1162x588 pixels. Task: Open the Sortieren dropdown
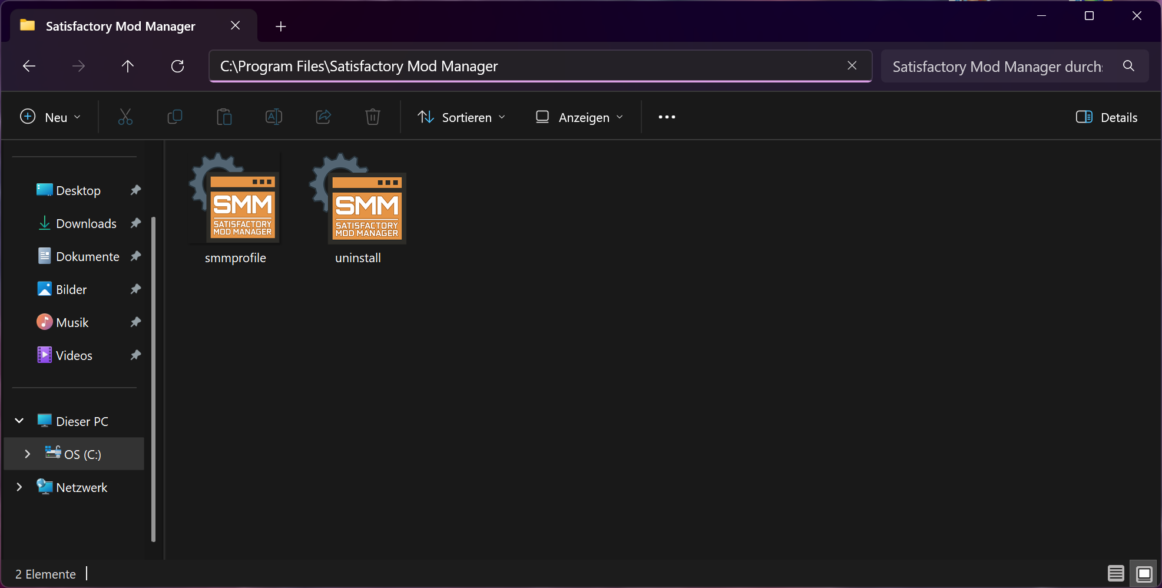point(462,117)
